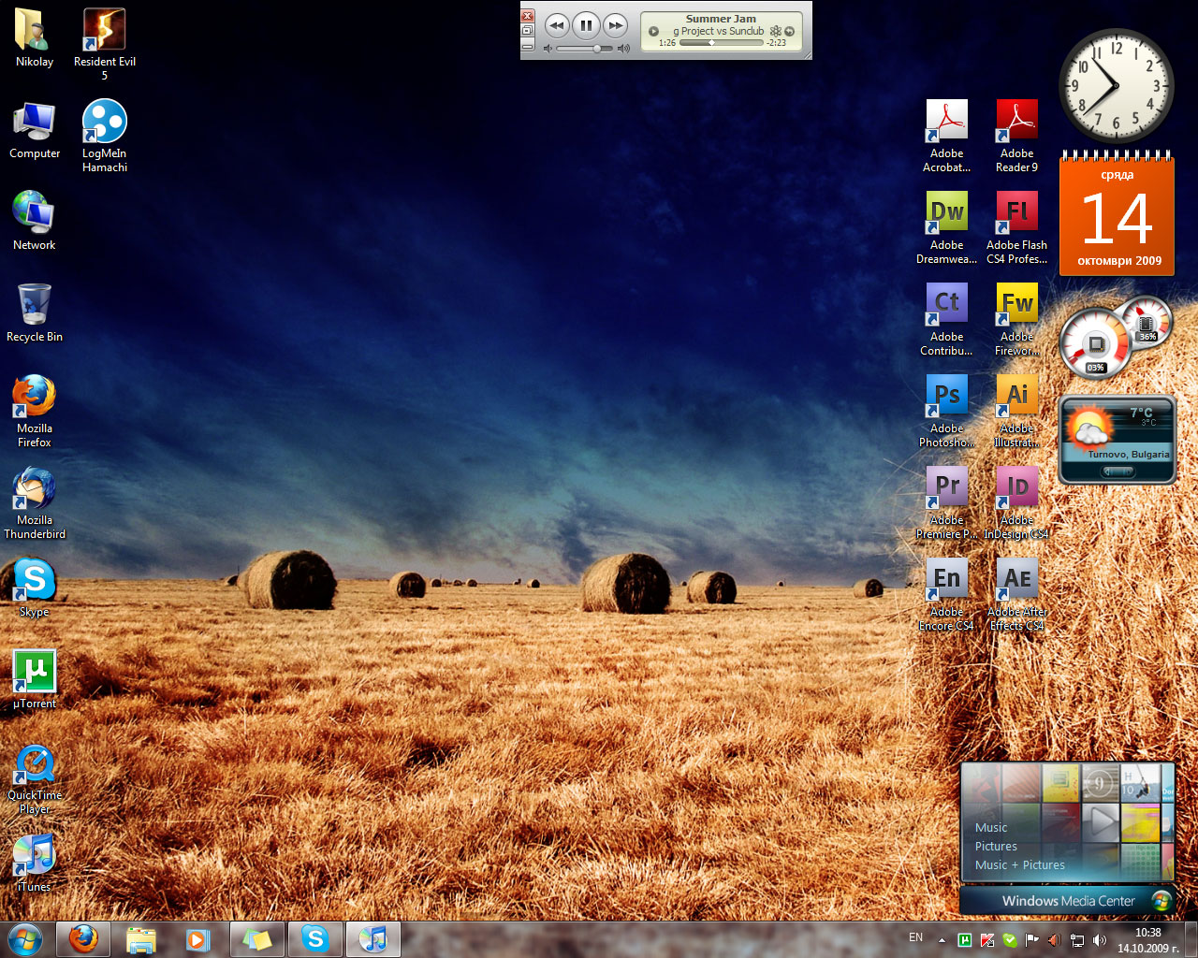Select the Mozilla Thunderbird desktop icon
Image resolution: width=1198 pixels, height=958 pixels.
35,489
